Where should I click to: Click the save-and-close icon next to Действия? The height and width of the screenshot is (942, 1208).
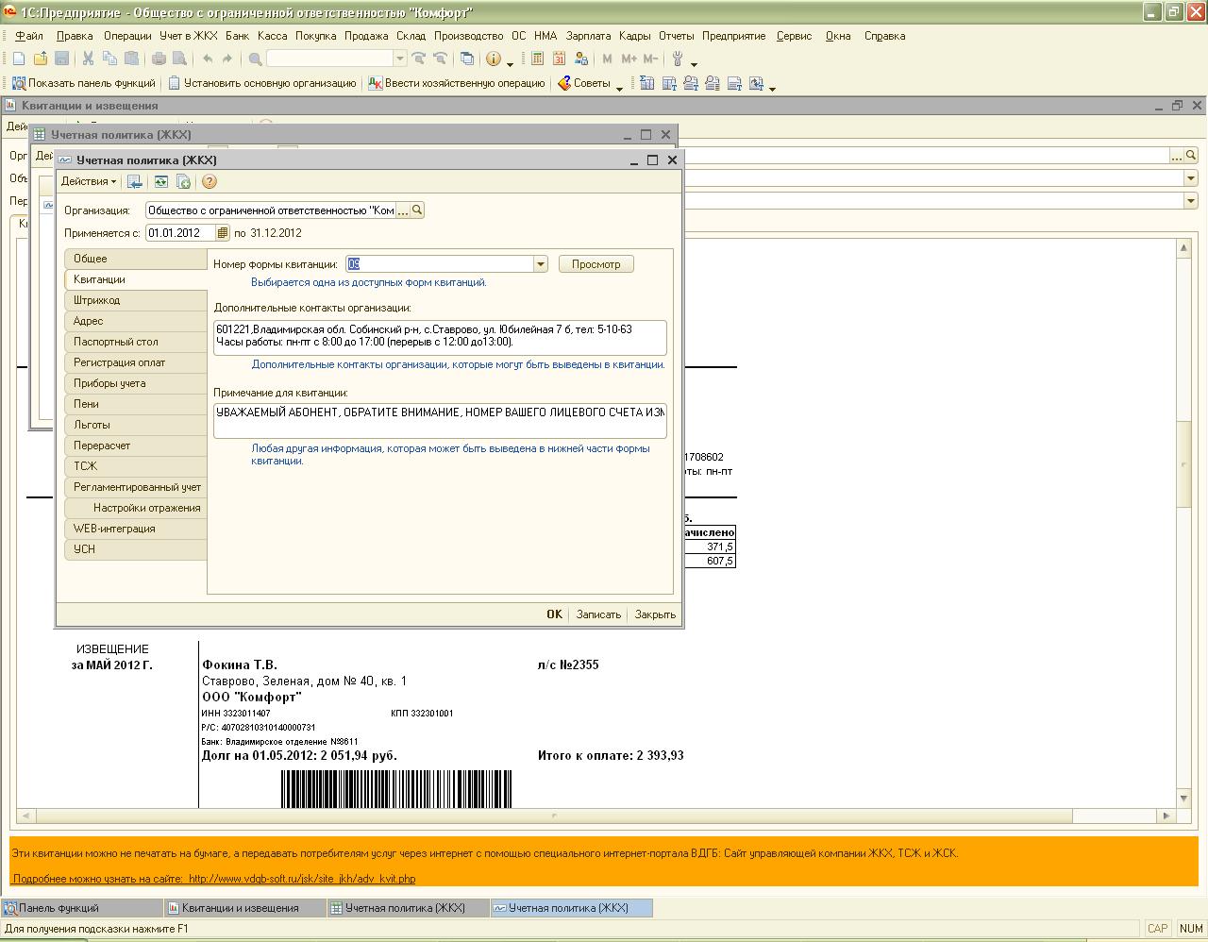tap(135, 181)
